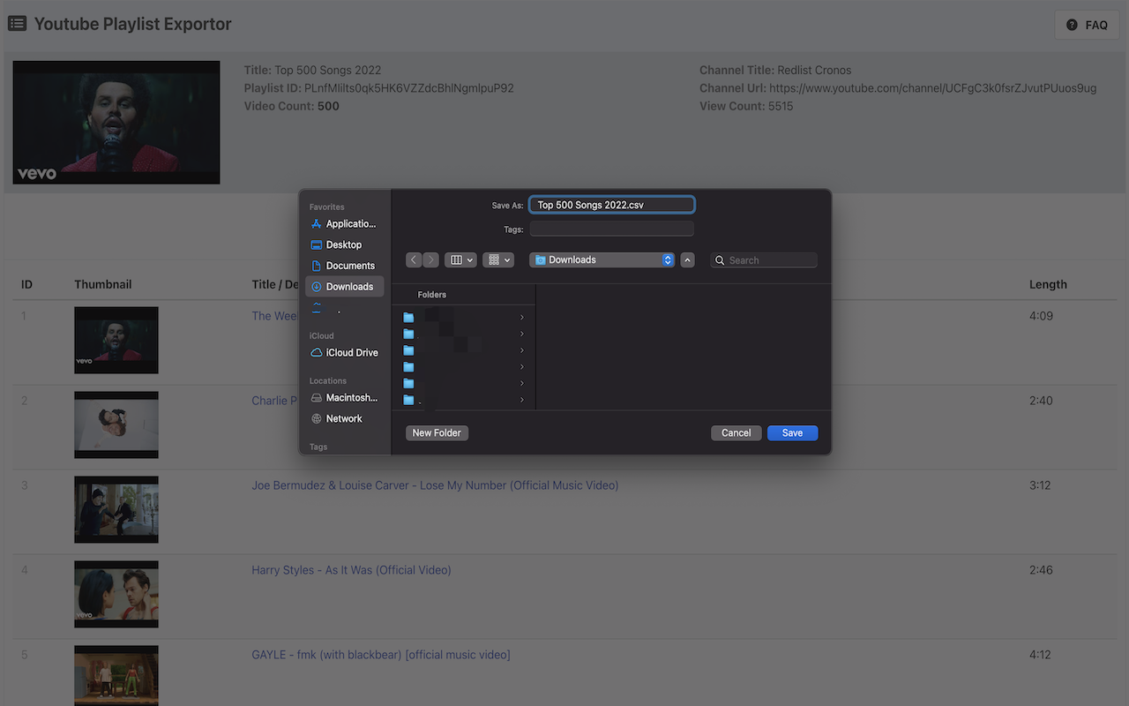Select the Desktop location in the sidebar
Image resolution: width=1129 pixels, height=706 pixels.
tap(344, 244)
